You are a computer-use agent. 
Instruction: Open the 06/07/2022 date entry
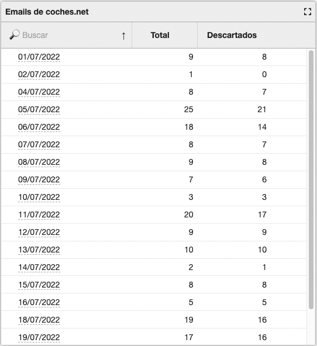tap(39, 127)
